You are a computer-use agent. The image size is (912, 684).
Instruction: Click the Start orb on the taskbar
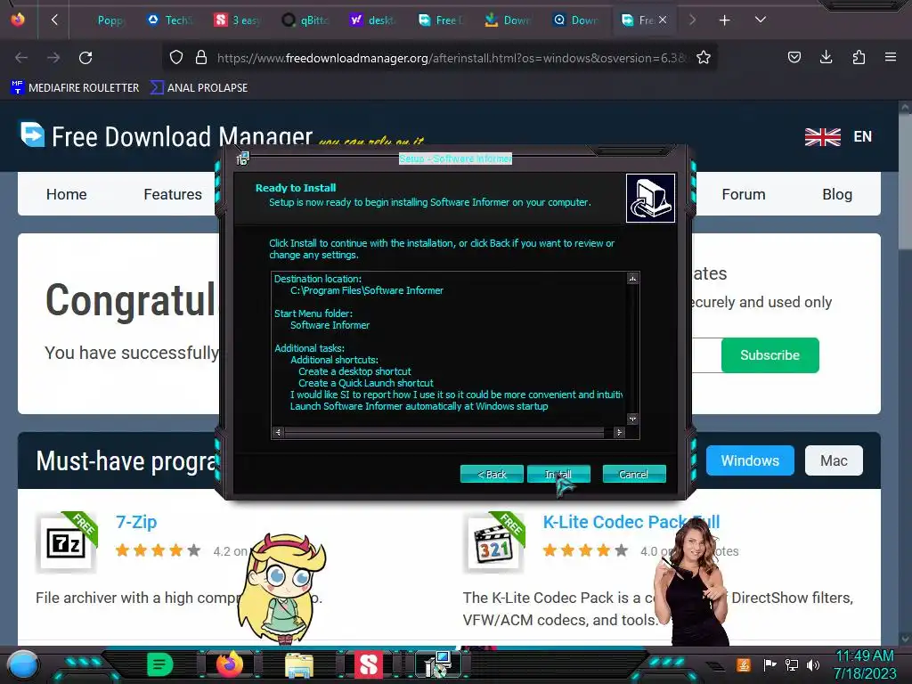click(22, 665)
